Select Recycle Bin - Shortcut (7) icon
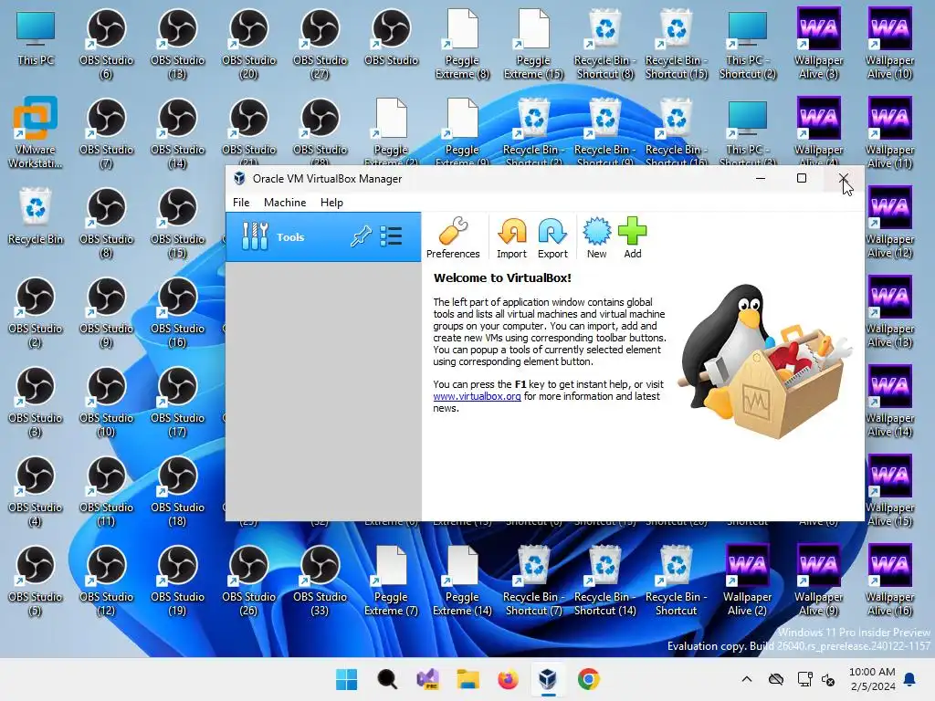This screenshot has width=935, height=701. tap(533, 581)
